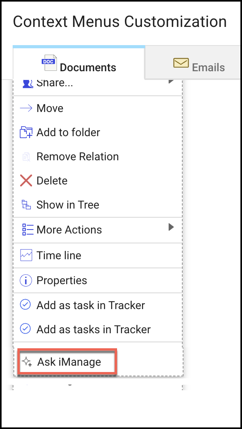Screen dimensions: 242x429
Task: Click the Time line chart icon
Action: (x=26, y=255)
